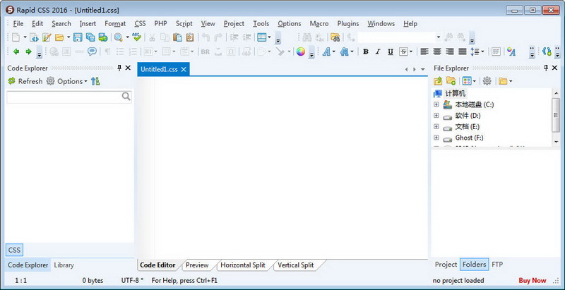Viewport: 565px width, 290px height.
Task: Click the Paste clipboard icon
Action: (177, 37)
